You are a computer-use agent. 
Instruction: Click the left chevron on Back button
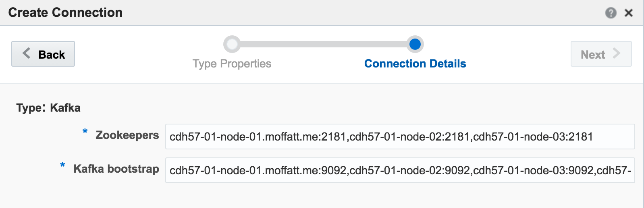[x=26, y=53]
